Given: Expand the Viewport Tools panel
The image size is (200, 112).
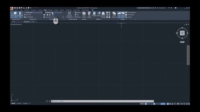Looking at the screenshot, I should coord(17,19).
